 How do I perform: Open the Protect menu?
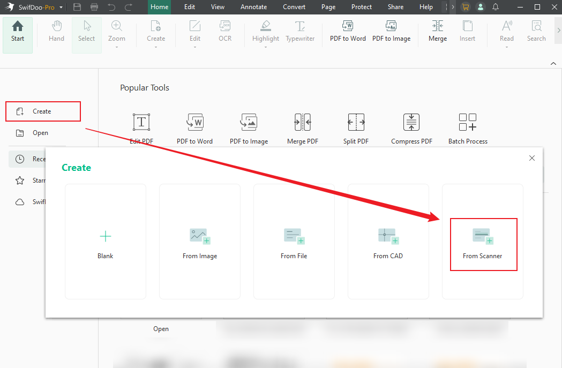point(361,7)
